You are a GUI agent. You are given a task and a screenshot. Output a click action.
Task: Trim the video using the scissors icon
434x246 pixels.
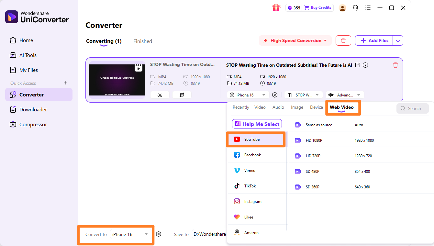pos(160,95)
